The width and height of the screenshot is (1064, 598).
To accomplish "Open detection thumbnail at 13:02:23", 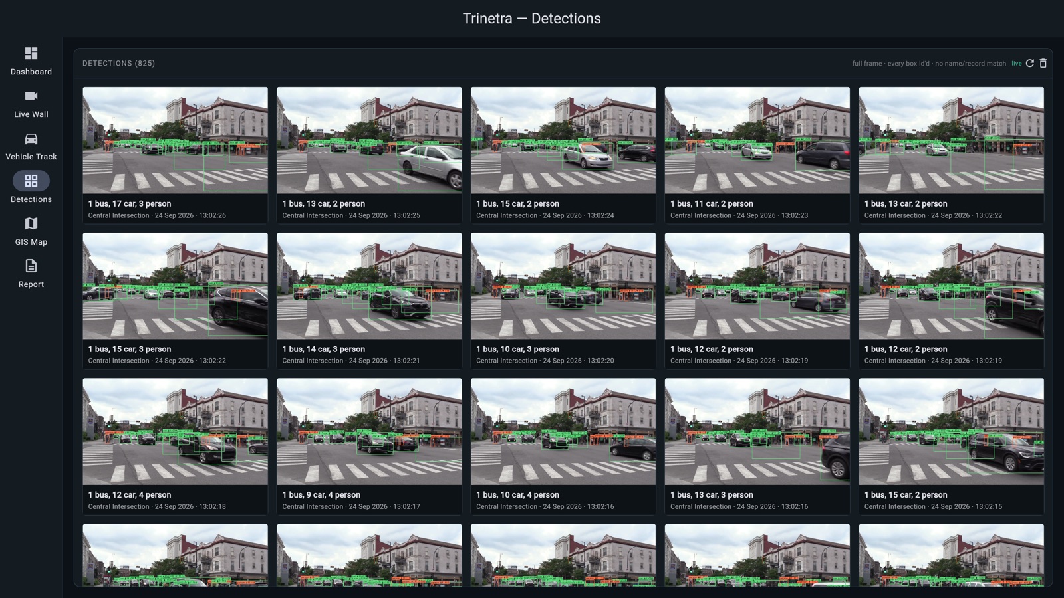I will point(757,140).
